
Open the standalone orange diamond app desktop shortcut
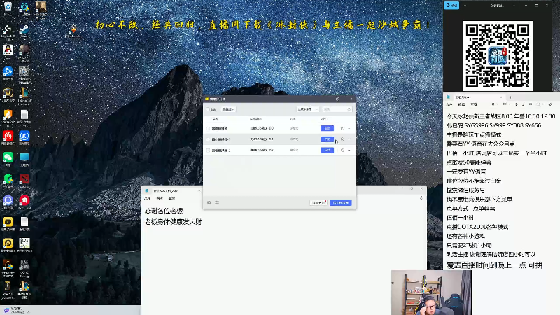pos(73,29)
